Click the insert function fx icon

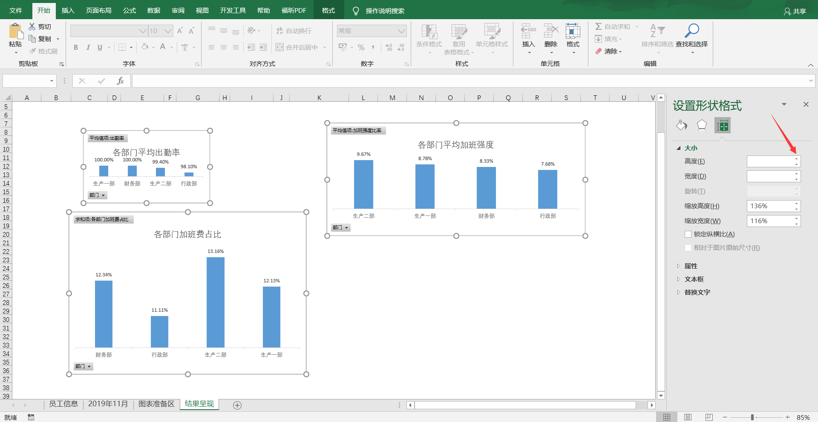pos(120,81)
